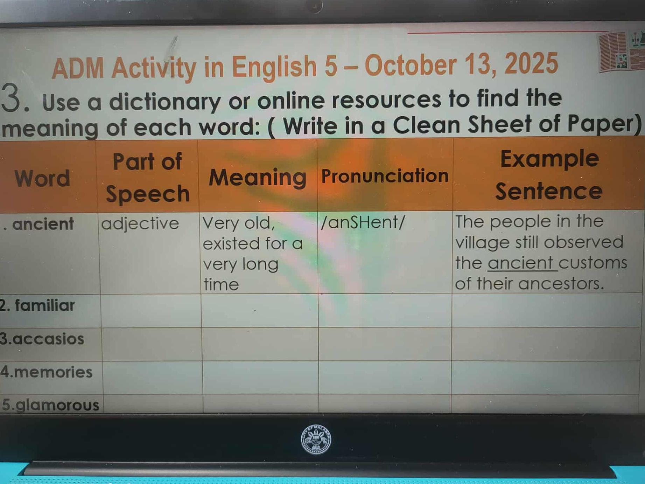Click the Pronunciation column header
The height and width of the screenshot is (484, 645).
click(x=385, y=176)
